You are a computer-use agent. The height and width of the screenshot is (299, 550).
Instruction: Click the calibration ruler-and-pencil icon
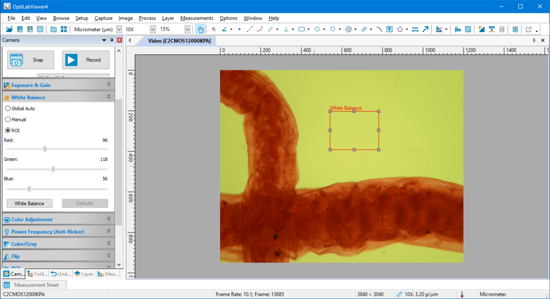click(439, 29)
